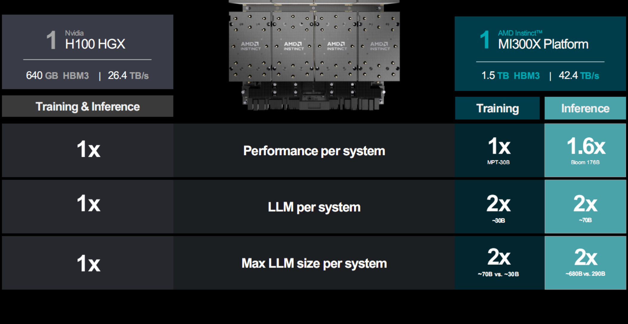Click the 42.4 TB/s bandwidth spec
The image size is (628, 324).
point(578,76)
